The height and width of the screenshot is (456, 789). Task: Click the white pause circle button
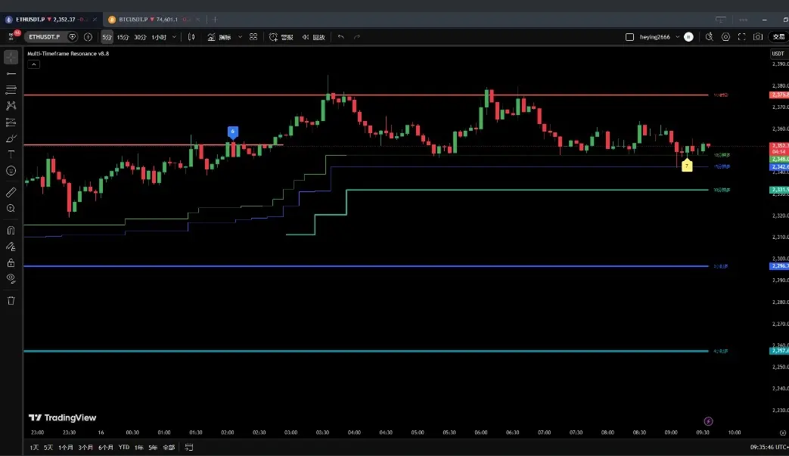tap(689, 37)
